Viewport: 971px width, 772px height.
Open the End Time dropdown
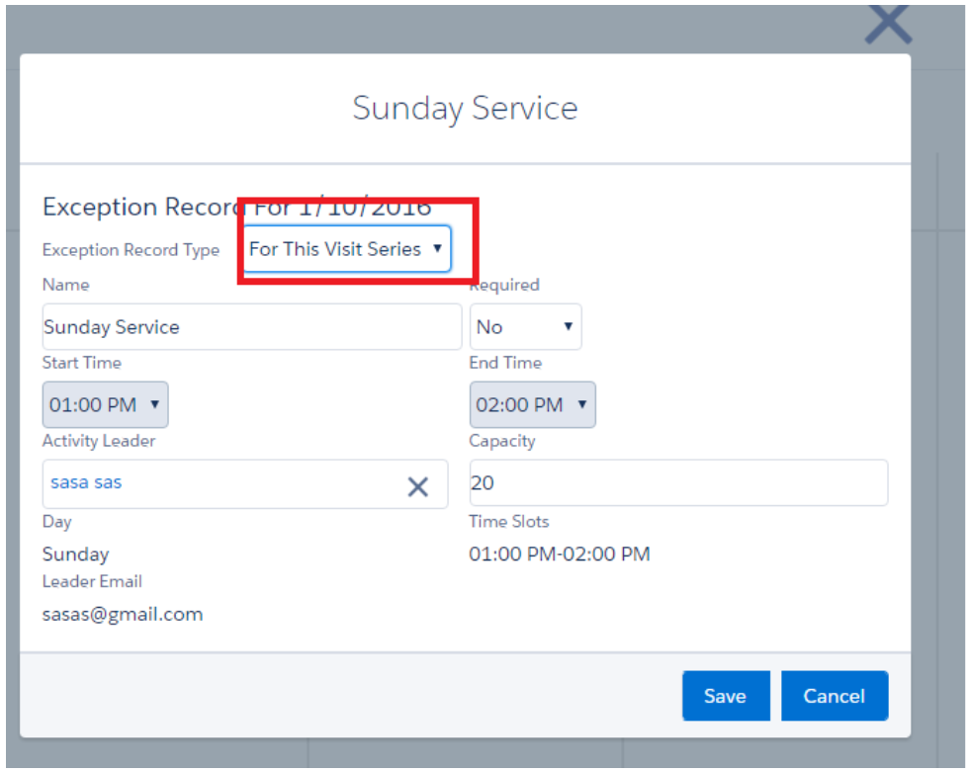(x=532, y=405)
